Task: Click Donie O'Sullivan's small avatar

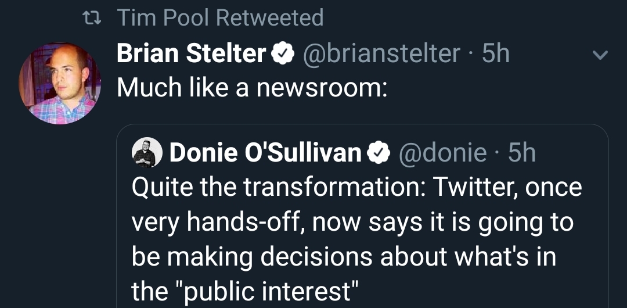Action: tap(147, 152)
